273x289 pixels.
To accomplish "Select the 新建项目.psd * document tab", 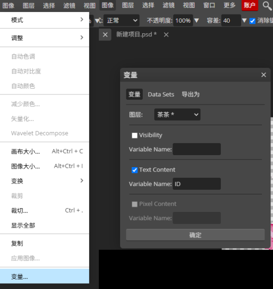I will pos(136,35).
